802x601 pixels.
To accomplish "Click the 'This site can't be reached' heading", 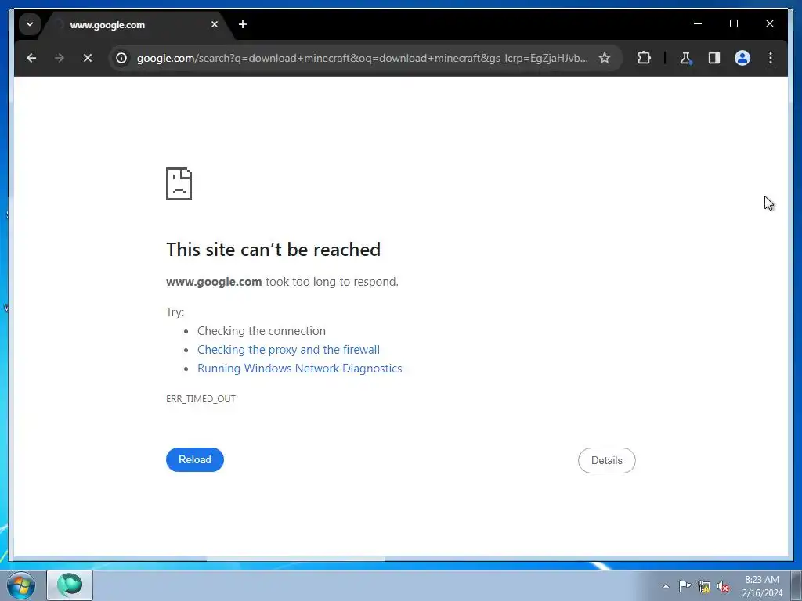I will coord(273,250).
